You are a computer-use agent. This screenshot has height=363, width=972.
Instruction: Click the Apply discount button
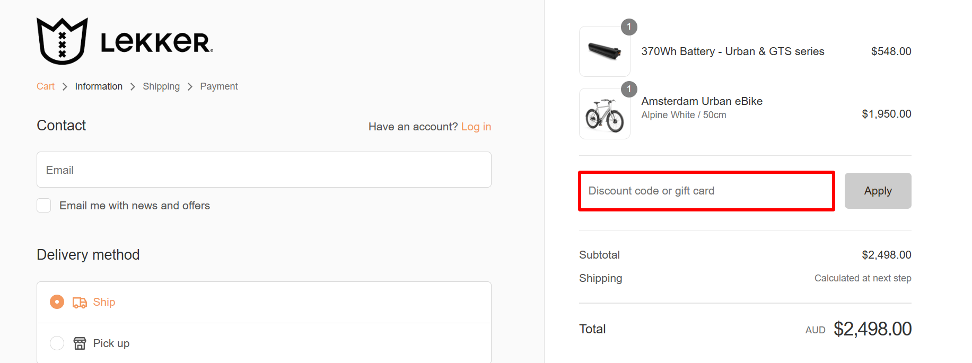point(878,191)
